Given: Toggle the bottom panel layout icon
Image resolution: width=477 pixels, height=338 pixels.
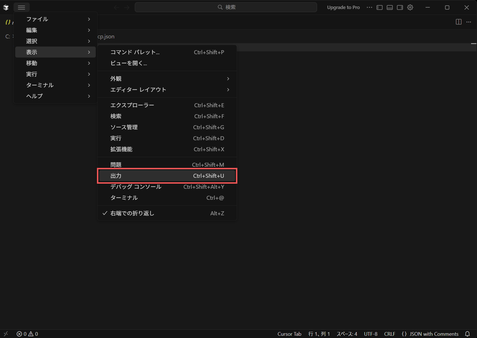Looking at the screenshot, I should click(x=390, y=8).
